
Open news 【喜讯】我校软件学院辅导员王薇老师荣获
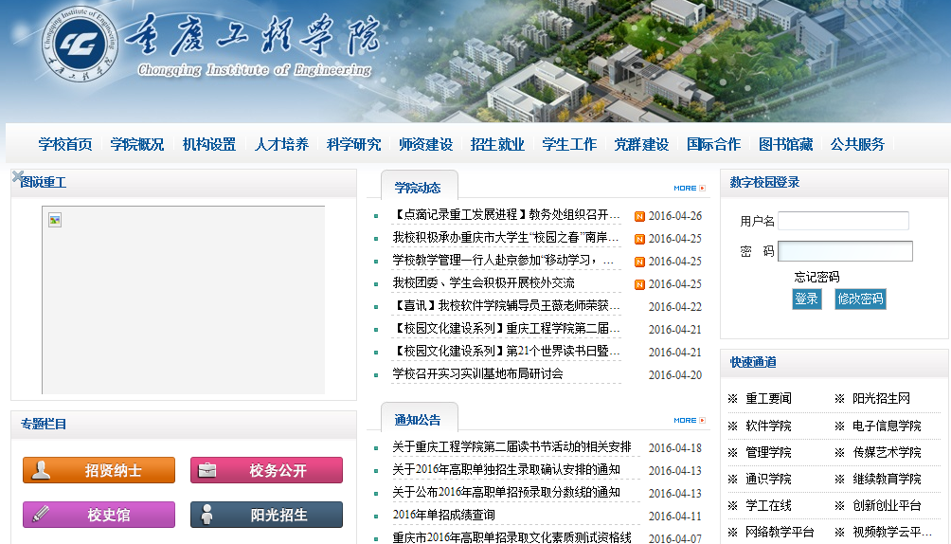coord(507,305)
